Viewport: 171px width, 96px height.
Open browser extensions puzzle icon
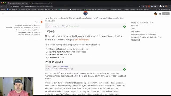[163, 6]
